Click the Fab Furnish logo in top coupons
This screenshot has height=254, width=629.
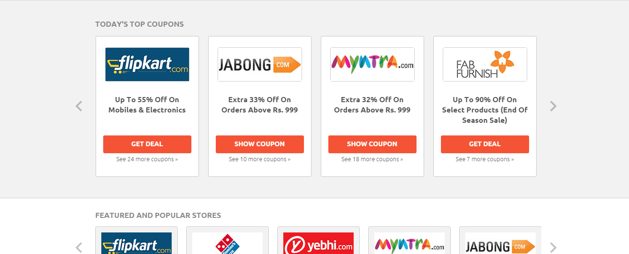pos(485,64)
